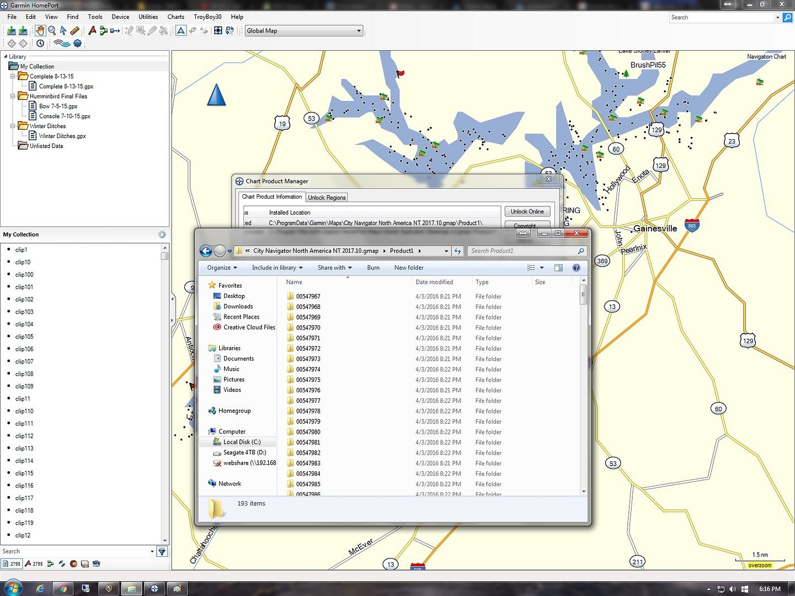Click the New Waypoint flag tool

pos(92,31)
